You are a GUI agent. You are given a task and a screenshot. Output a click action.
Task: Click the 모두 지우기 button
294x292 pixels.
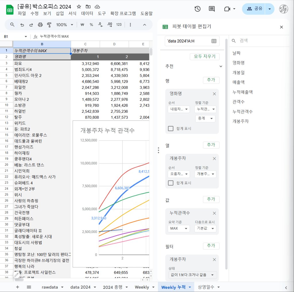[x=204, y=57]
